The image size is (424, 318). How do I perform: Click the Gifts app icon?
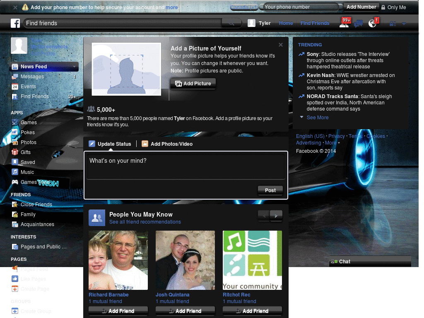tap(15, 152)
